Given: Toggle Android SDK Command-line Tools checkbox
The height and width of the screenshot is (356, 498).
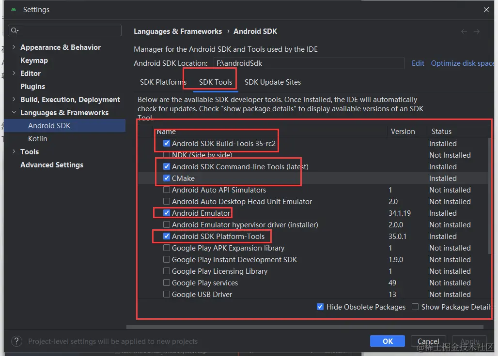Looking at the screenshot, I should (167, 166).
